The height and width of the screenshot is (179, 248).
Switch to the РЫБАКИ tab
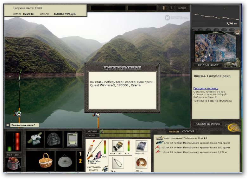click(174, 131)
